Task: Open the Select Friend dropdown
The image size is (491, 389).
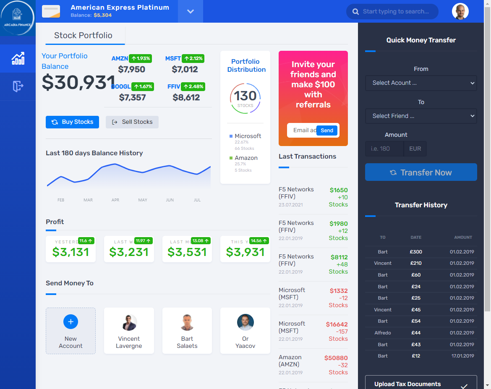Action: click(x=421, y=116)
